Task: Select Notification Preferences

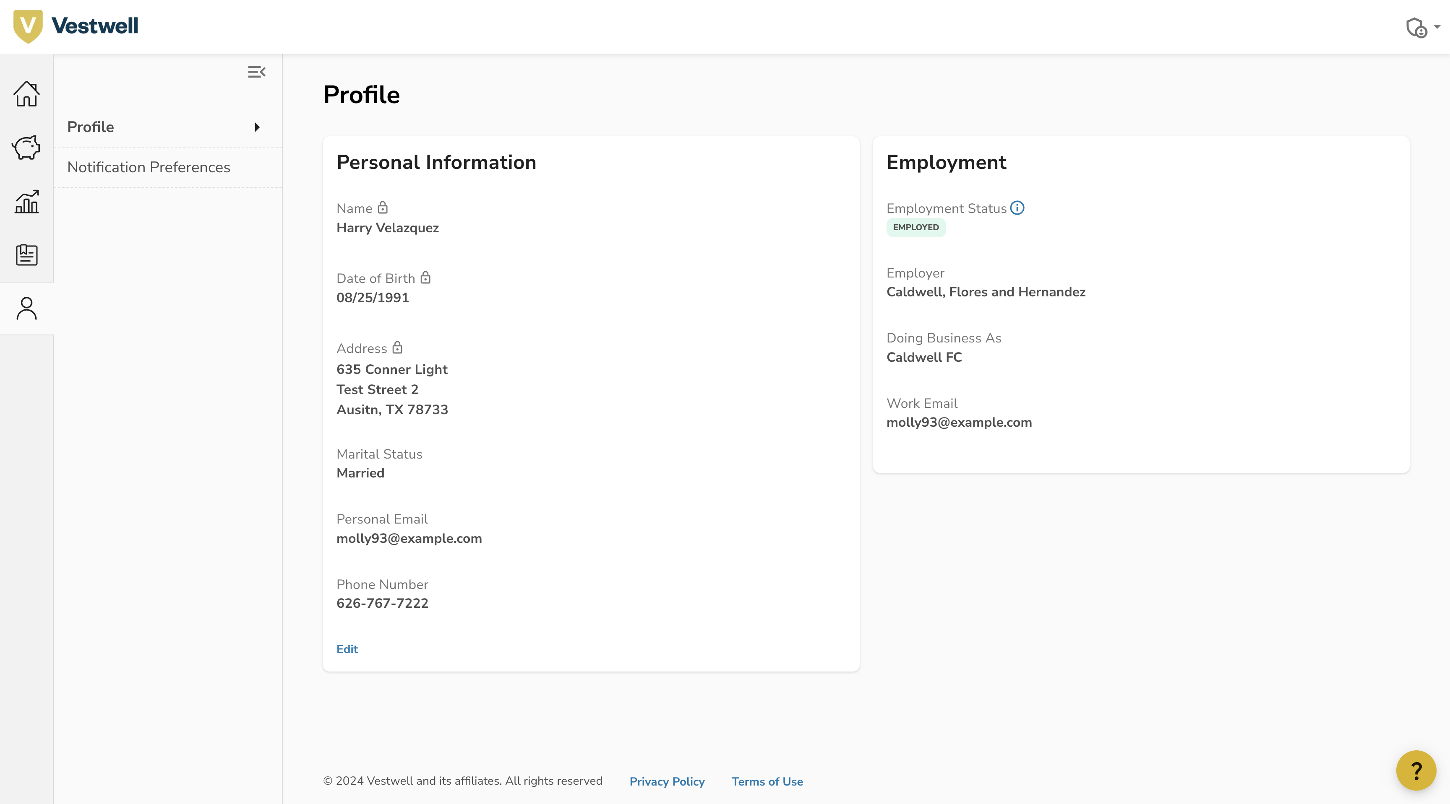Action: tap(149, 167)
